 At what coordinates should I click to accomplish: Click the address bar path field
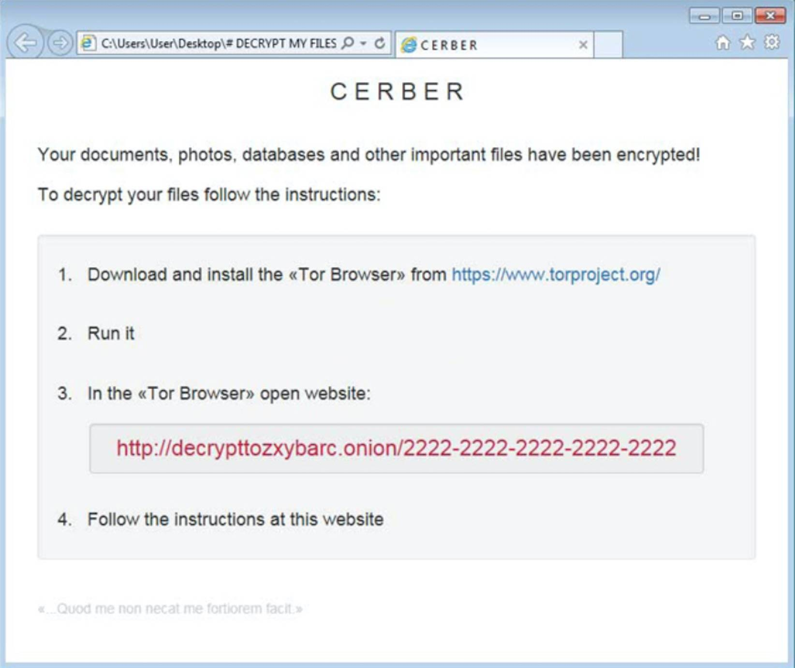coord(219,44)
